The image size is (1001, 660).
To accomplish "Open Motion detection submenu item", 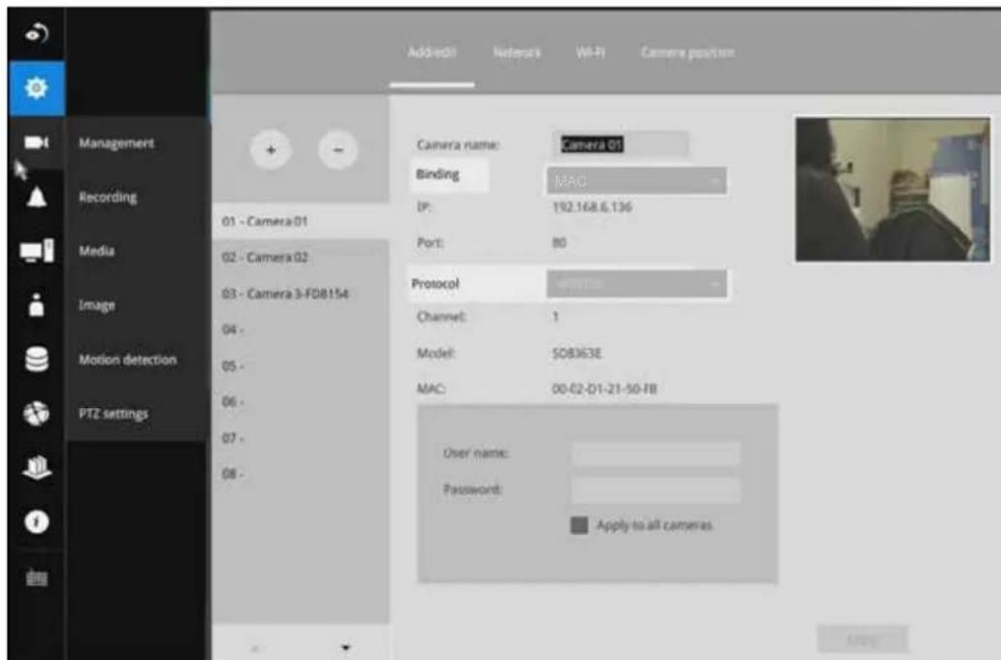I will (128, 360).
